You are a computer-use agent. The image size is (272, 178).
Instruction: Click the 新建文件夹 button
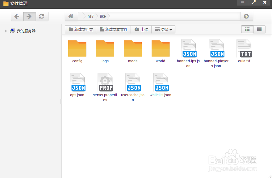(x=81, y=29)
